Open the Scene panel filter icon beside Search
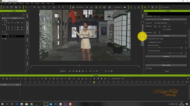This screenshot has height=106, width=190. (24, 15)
